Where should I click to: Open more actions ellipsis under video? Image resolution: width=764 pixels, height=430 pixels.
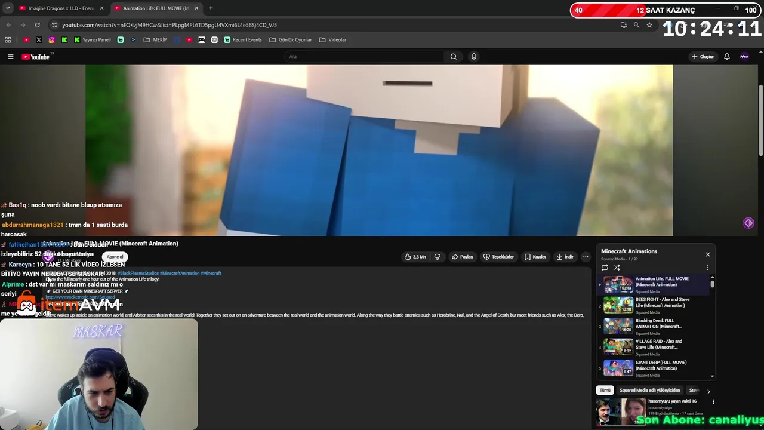586,257
